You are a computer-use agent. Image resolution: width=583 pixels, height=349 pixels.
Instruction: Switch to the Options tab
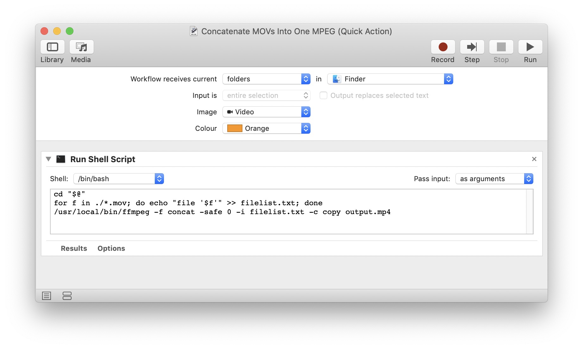click(x=111, y=248)
